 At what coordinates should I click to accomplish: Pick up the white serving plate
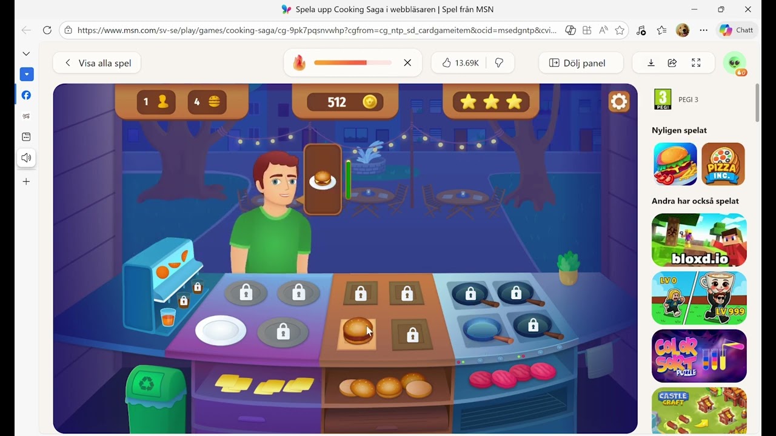tap(221, 331)
